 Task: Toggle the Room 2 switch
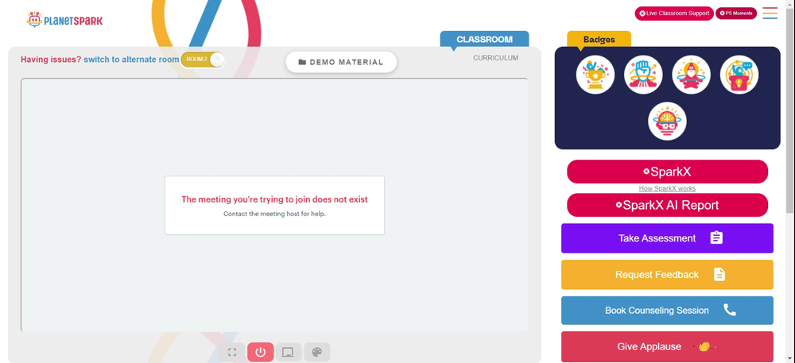tap(203, 60)
